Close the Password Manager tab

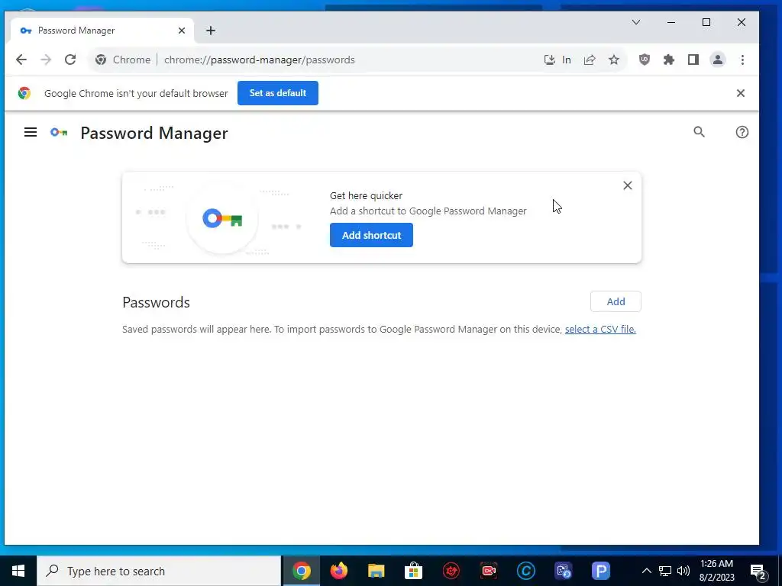click(182, 31)
